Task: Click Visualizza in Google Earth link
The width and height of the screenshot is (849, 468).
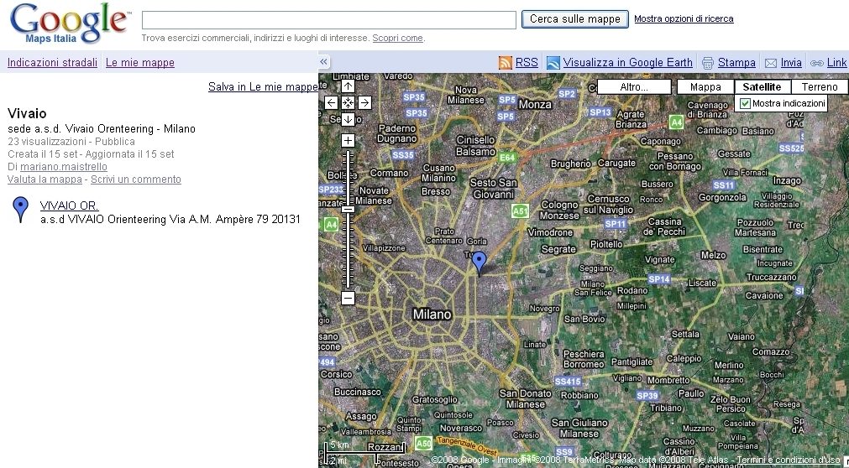Action: (627, 63)
